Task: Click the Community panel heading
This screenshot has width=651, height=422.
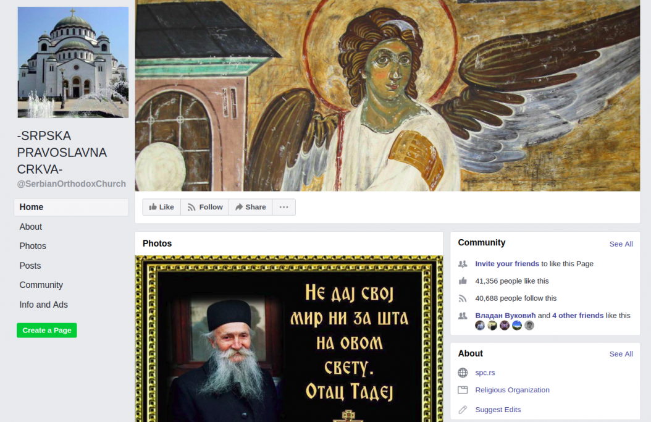Action: click(x=482, y=243)
